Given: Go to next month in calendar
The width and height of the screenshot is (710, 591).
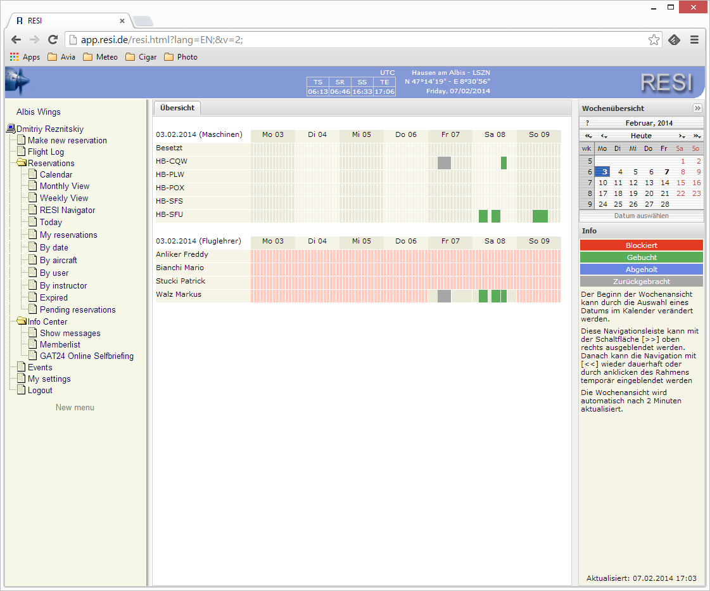Looking at the screenshot, I should [x=682, y=136].
